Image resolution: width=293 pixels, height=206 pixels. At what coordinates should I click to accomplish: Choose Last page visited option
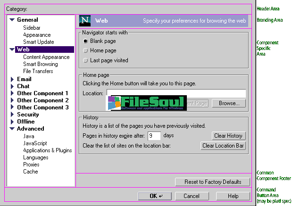tap(85, 60)
